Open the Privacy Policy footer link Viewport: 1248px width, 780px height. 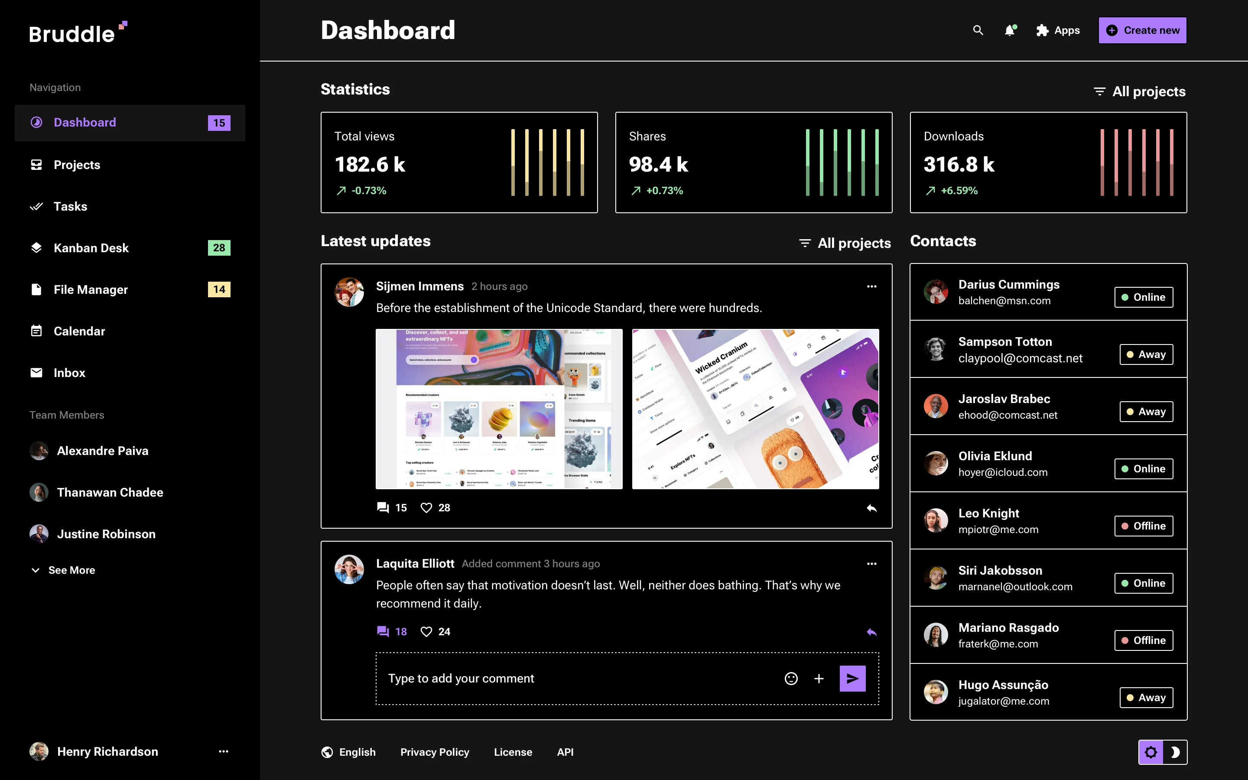[x=434, y=752]
